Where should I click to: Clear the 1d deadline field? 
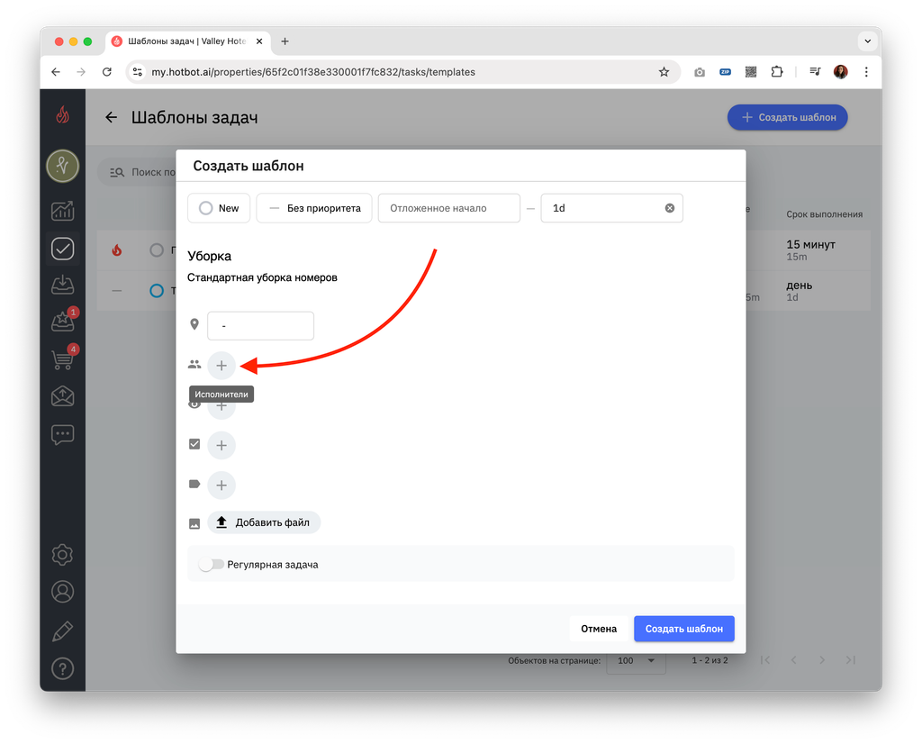coord(669,208)
